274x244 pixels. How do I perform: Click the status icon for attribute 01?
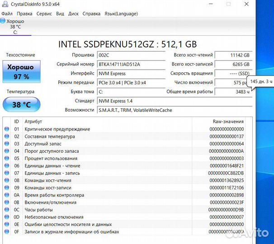point(7,129)
